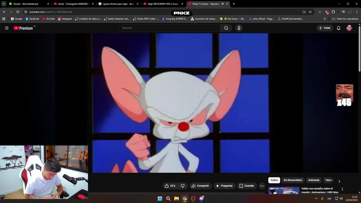Open Get Emoji bookmark

tap(232, 19)
